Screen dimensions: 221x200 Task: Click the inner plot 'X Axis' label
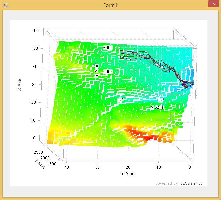pos(157,107)
